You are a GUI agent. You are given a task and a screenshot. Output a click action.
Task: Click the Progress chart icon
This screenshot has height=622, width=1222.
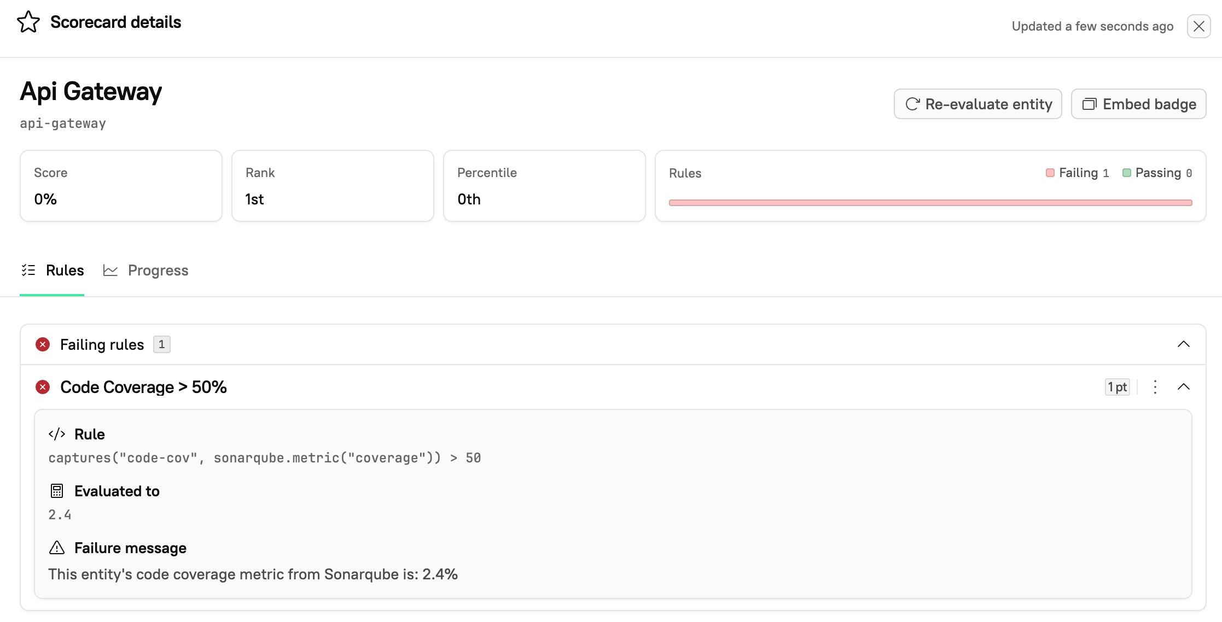(110, 271)
